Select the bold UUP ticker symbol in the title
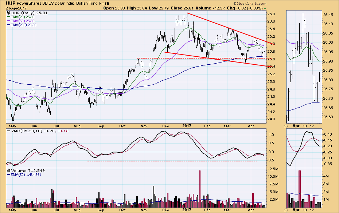 click(11, 3)
